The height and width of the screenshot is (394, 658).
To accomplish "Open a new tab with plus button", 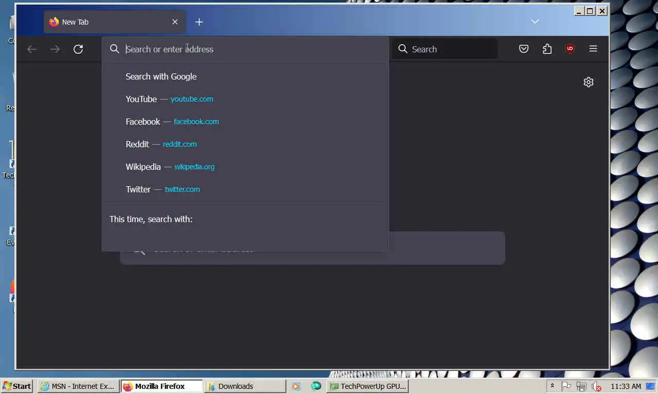I will tap(199, 22).
